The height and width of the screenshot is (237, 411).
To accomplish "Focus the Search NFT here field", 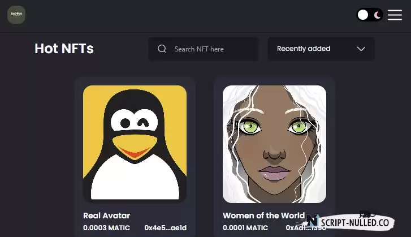I will click(203, 49).
